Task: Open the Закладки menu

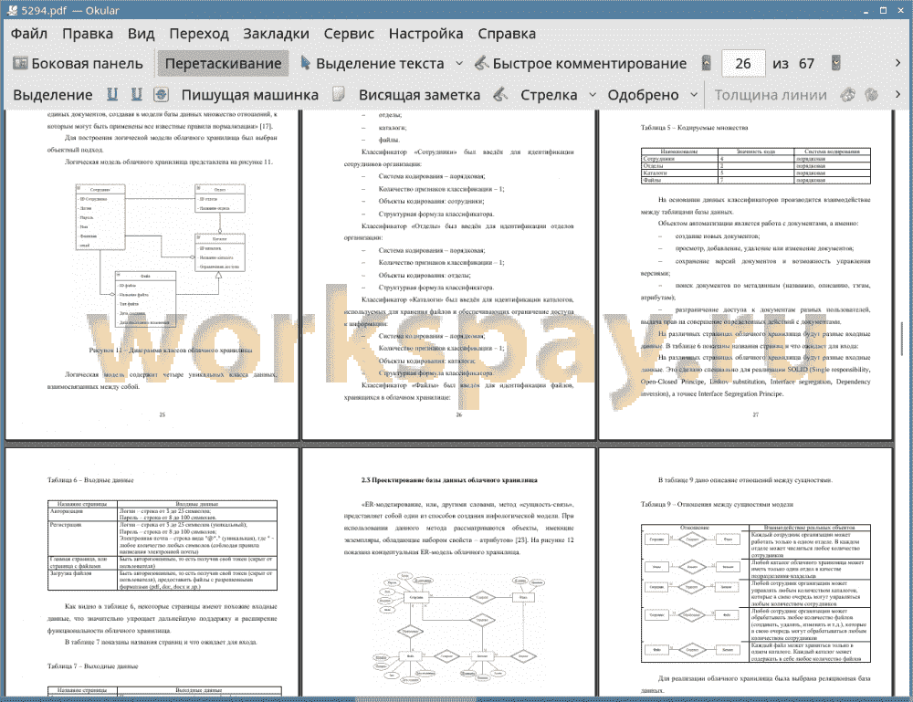Action: click(x=276, y=34)
